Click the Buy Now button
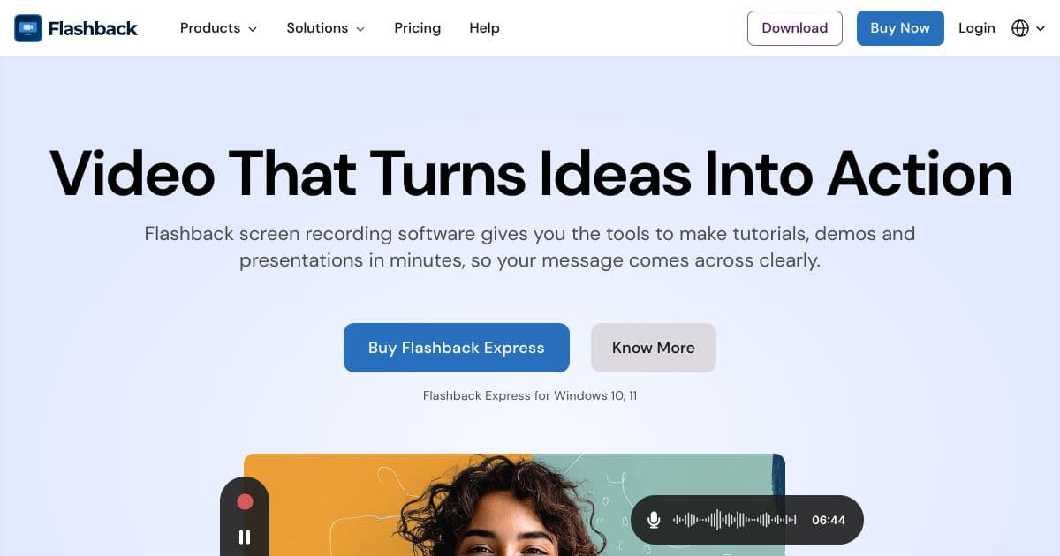This screenshot has width=1060, height=556. [x=900, y=28]
